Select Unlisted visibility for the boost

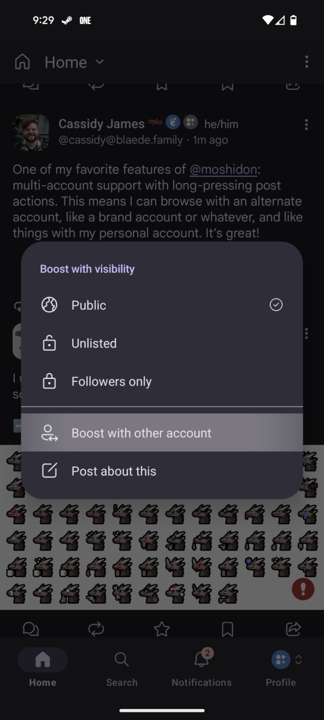tap(94, 343)
